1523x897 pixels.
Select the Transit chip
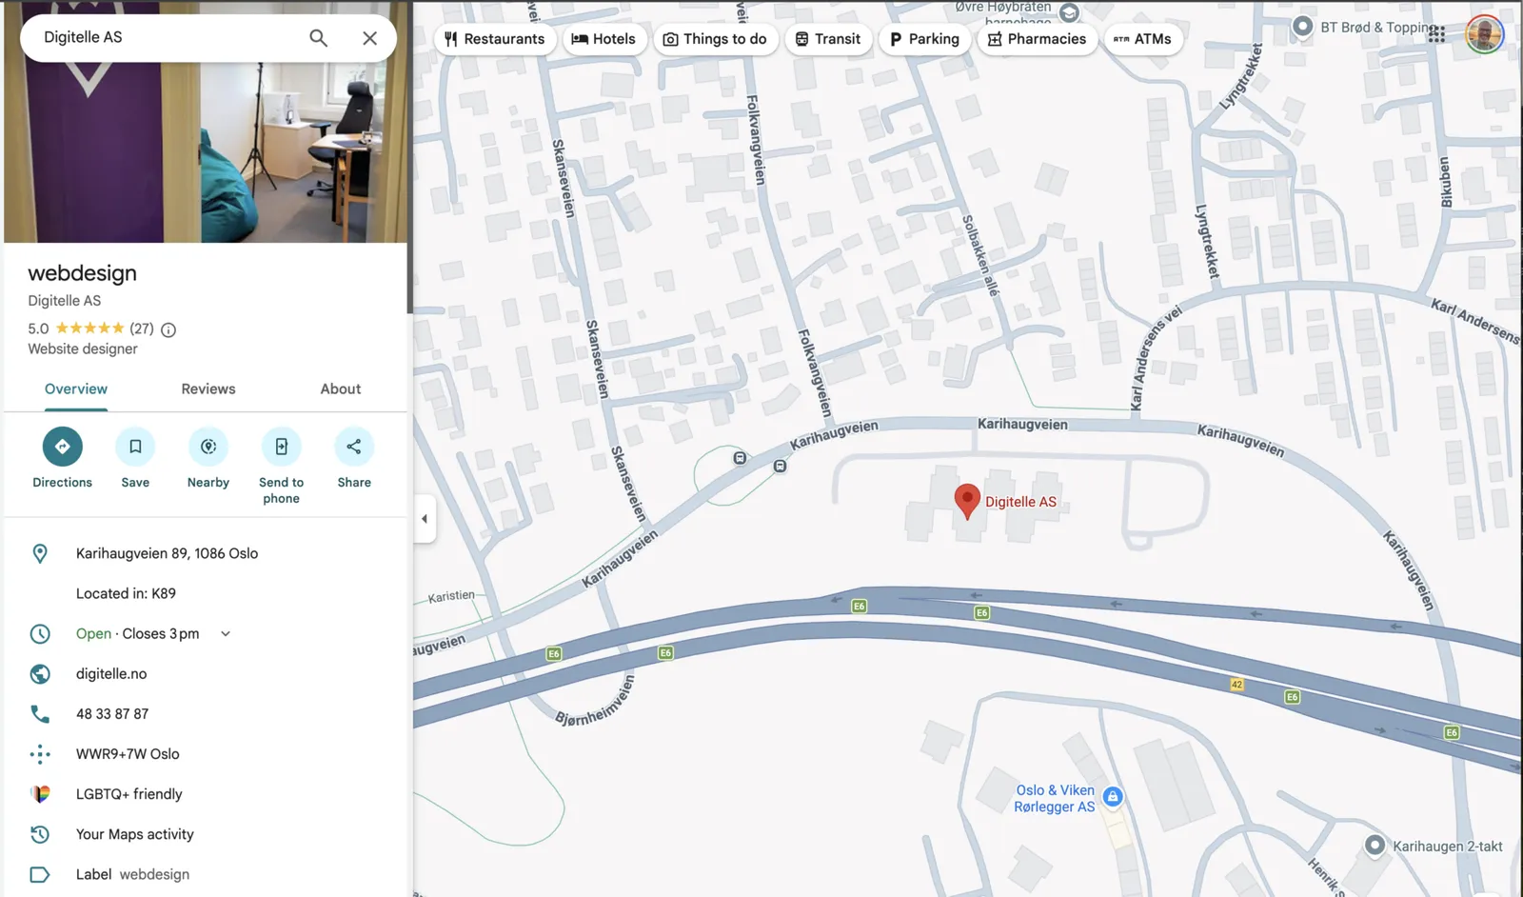(828, 39)
